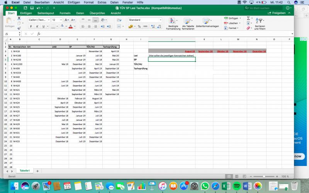Screen dimensions: 309x193
Task: Open Als Tabelle formatieren
Action: (x=188, y=24)
